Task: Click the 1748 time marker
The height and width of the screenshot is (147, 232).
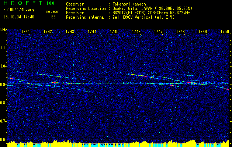Action: click(x=181, y=31)
